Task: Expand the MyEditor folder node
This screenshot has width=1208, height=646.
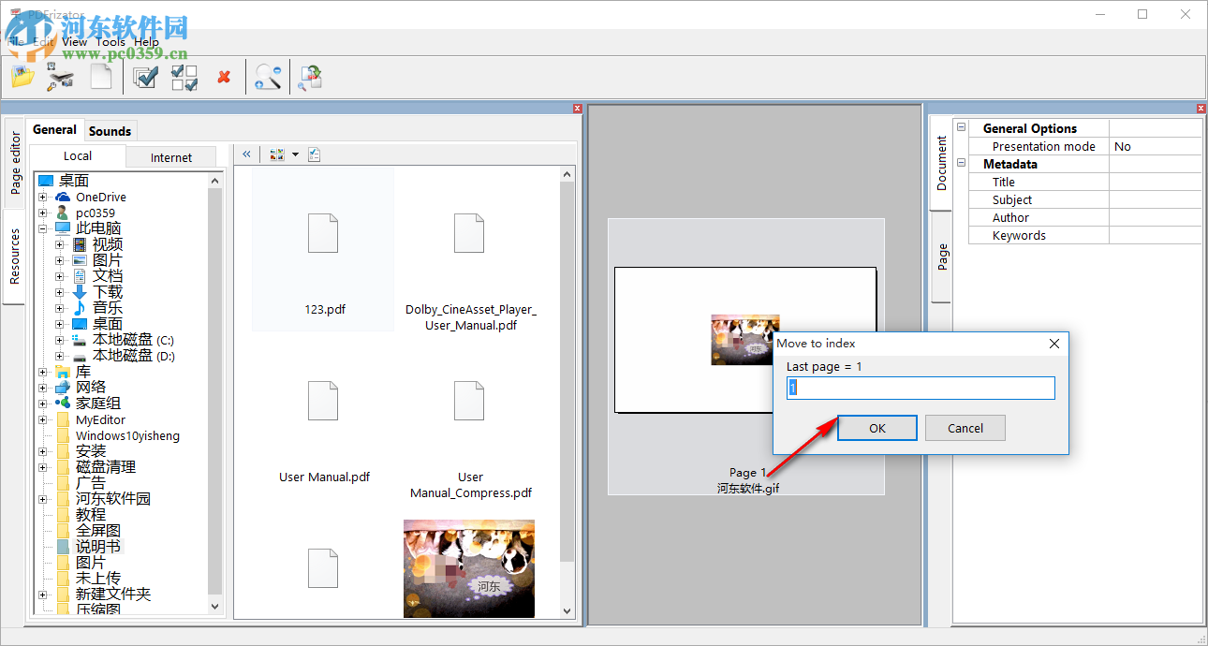Action: tap(42, 419)
